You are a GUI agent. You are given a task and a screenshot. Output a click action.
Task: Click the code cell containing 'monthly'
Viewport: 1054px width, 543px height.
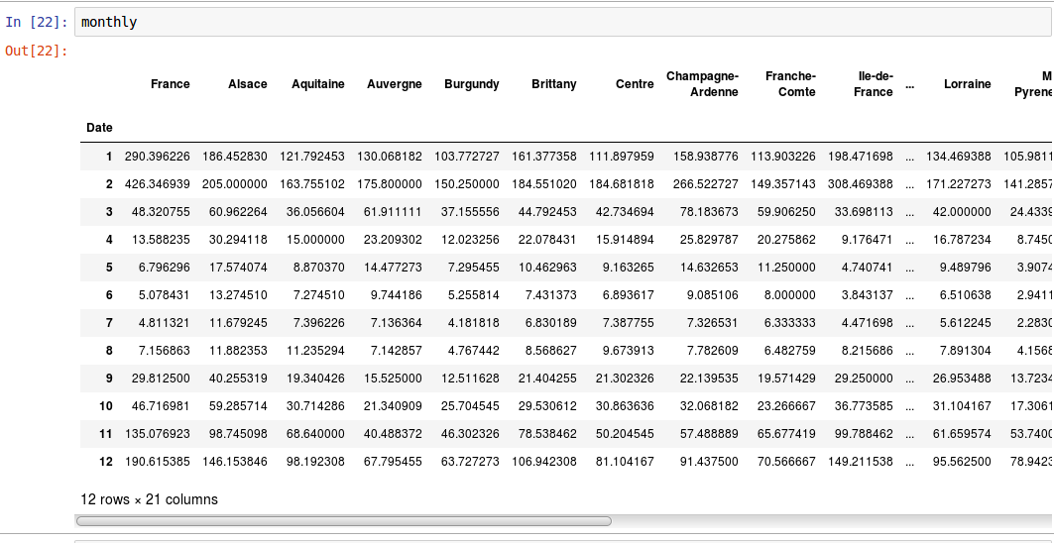[564, 22]
